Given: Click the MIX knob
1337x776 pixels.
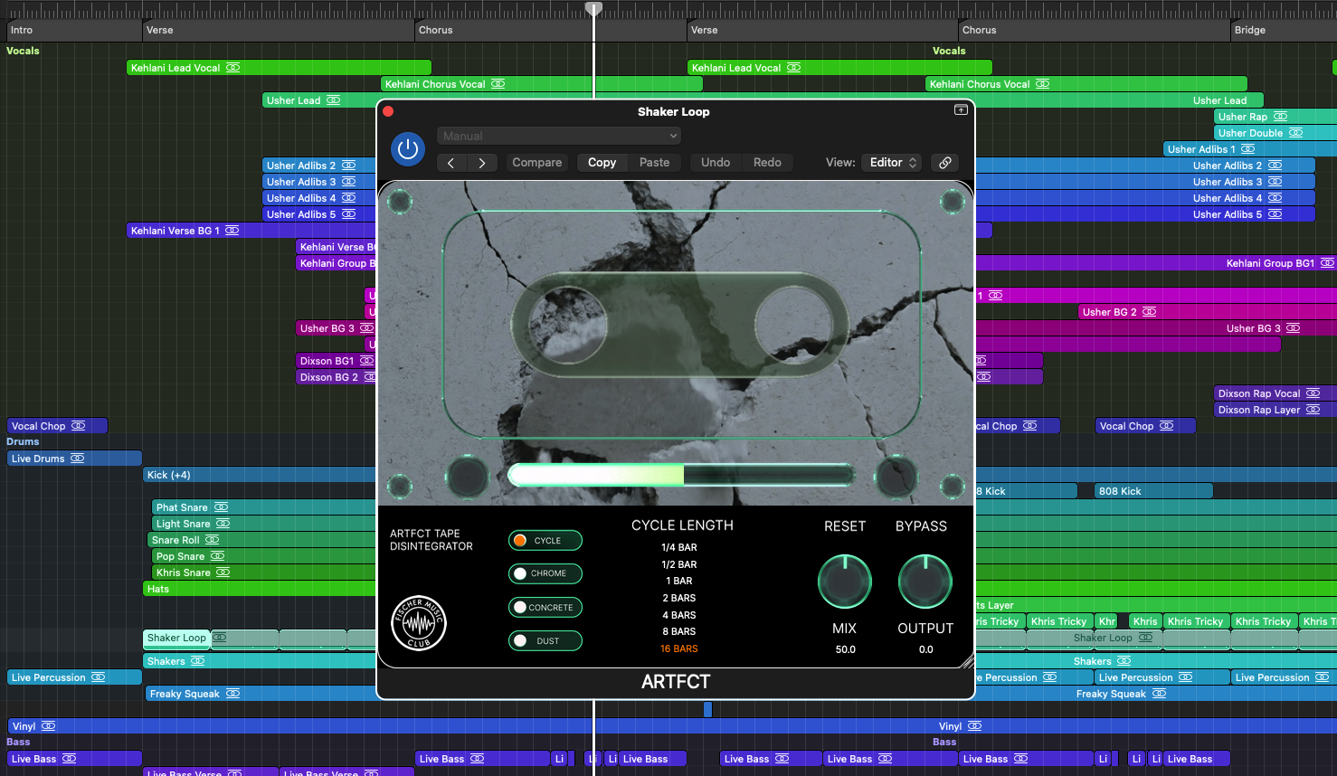Looking at the screenshot, I should point(845,582).
